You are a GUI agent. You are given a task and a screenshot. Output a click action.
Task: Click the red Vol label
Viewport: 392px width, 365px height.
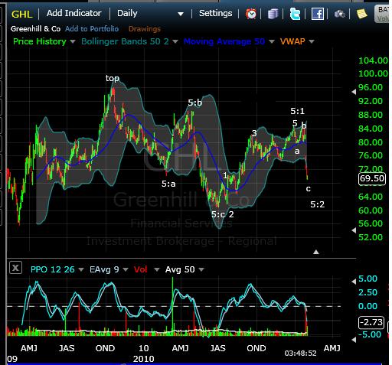pos(141,269)
